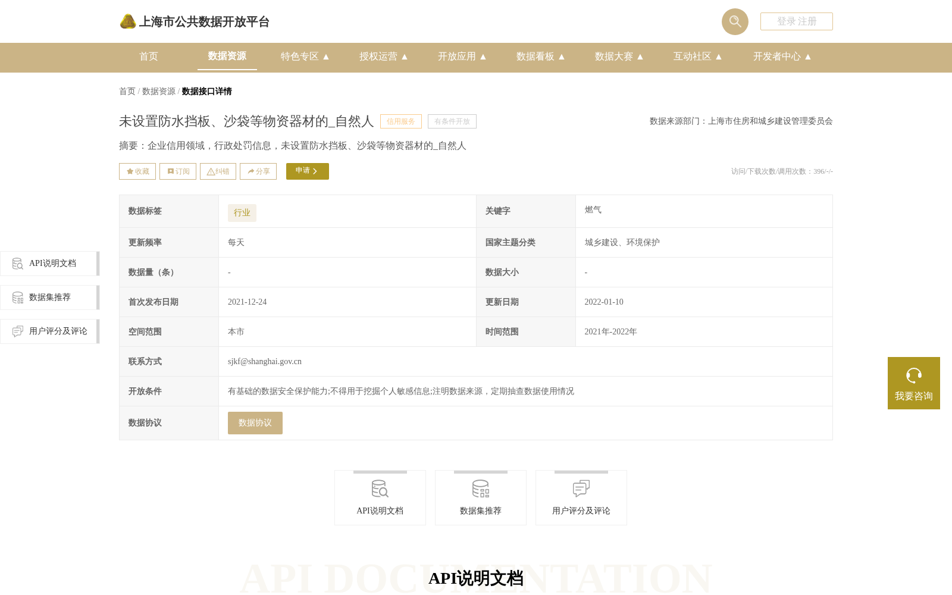
Task: Click the 行业 data tag
Action: coord(242,213)
